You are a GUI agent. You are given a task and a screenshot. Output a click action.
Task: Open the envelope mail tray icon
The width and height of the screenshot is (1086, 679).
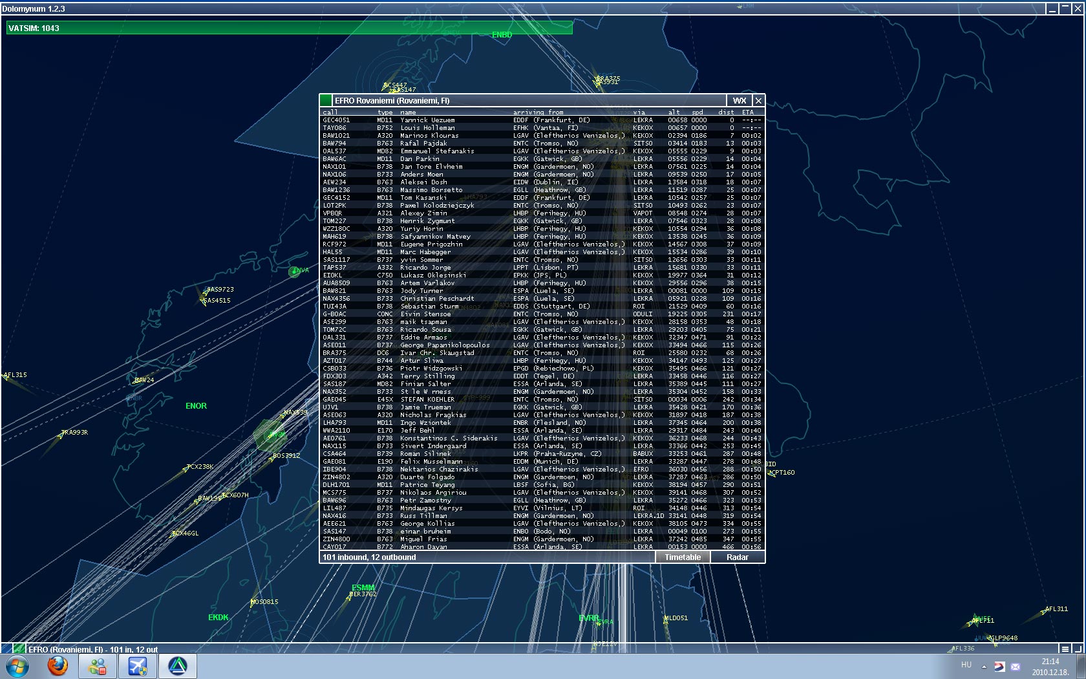1016,667
